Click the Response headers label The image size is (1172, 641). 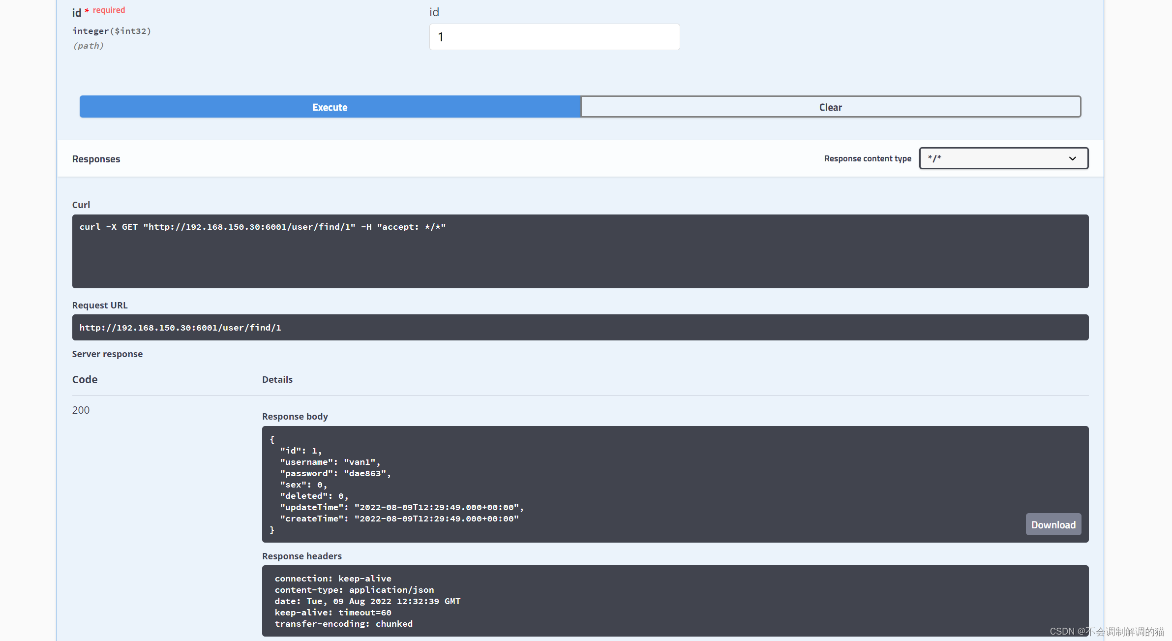click(x=301, y=556)
